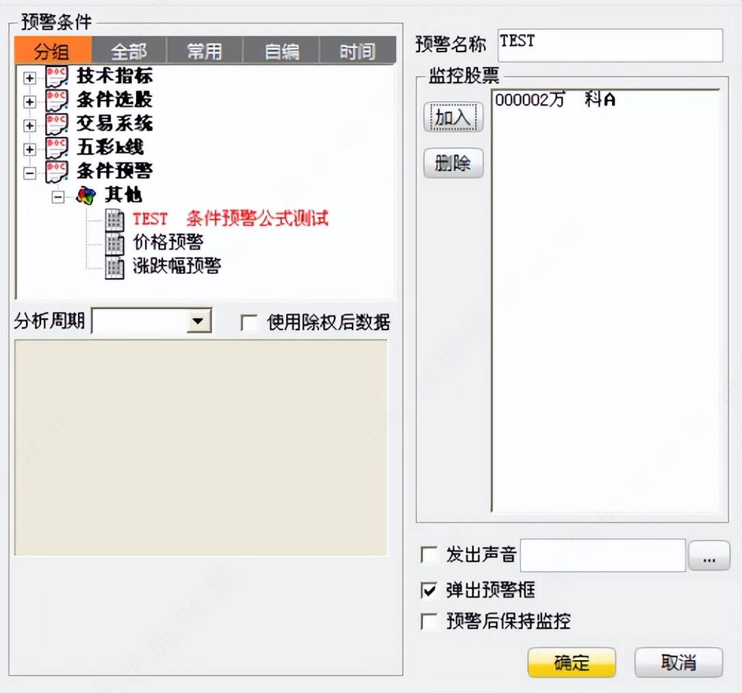The height and width of the screenshot is (693, 742).
Task: Select the 五彩k线 tree label
Action: coord(110,147)
